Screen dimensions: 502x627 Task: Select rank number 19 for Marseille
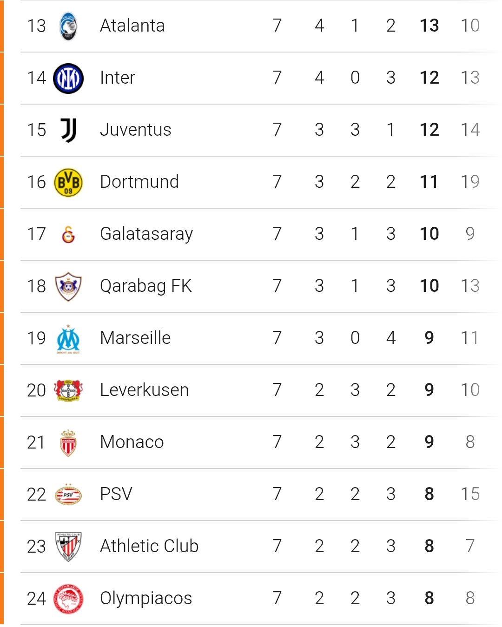point(36,338)
